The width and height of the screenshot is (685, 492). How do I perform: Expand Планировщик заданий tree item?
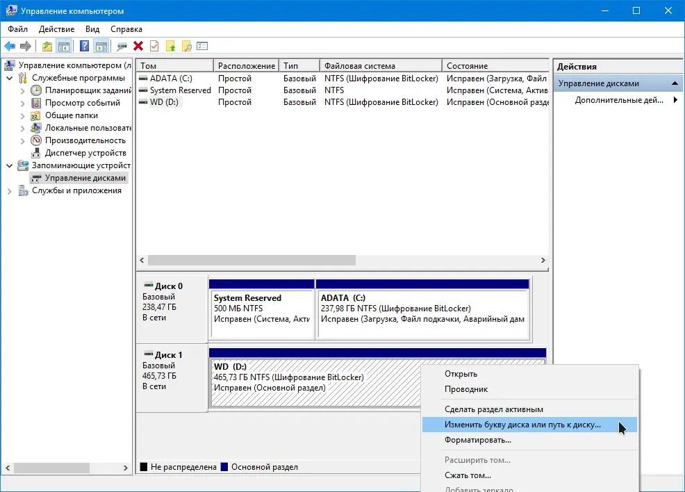23,91
